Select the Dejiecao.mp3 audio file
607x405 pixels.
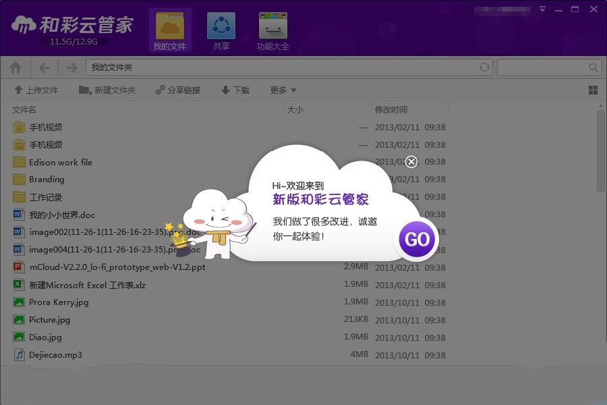pyautogui.click(x=55, y=355)
